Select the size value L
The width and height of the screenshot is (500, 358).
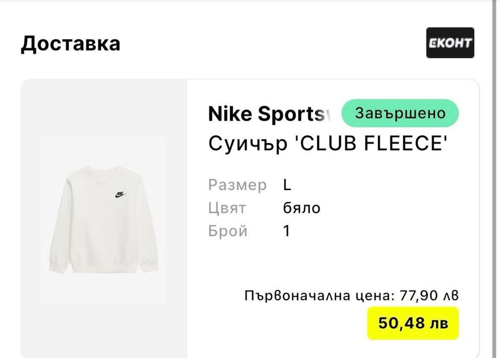click(287, 185)
